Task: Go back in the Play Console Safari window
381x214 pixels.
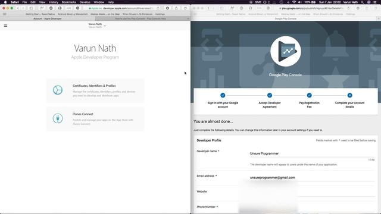Action: pyautogui.click(x=208, y=8)
